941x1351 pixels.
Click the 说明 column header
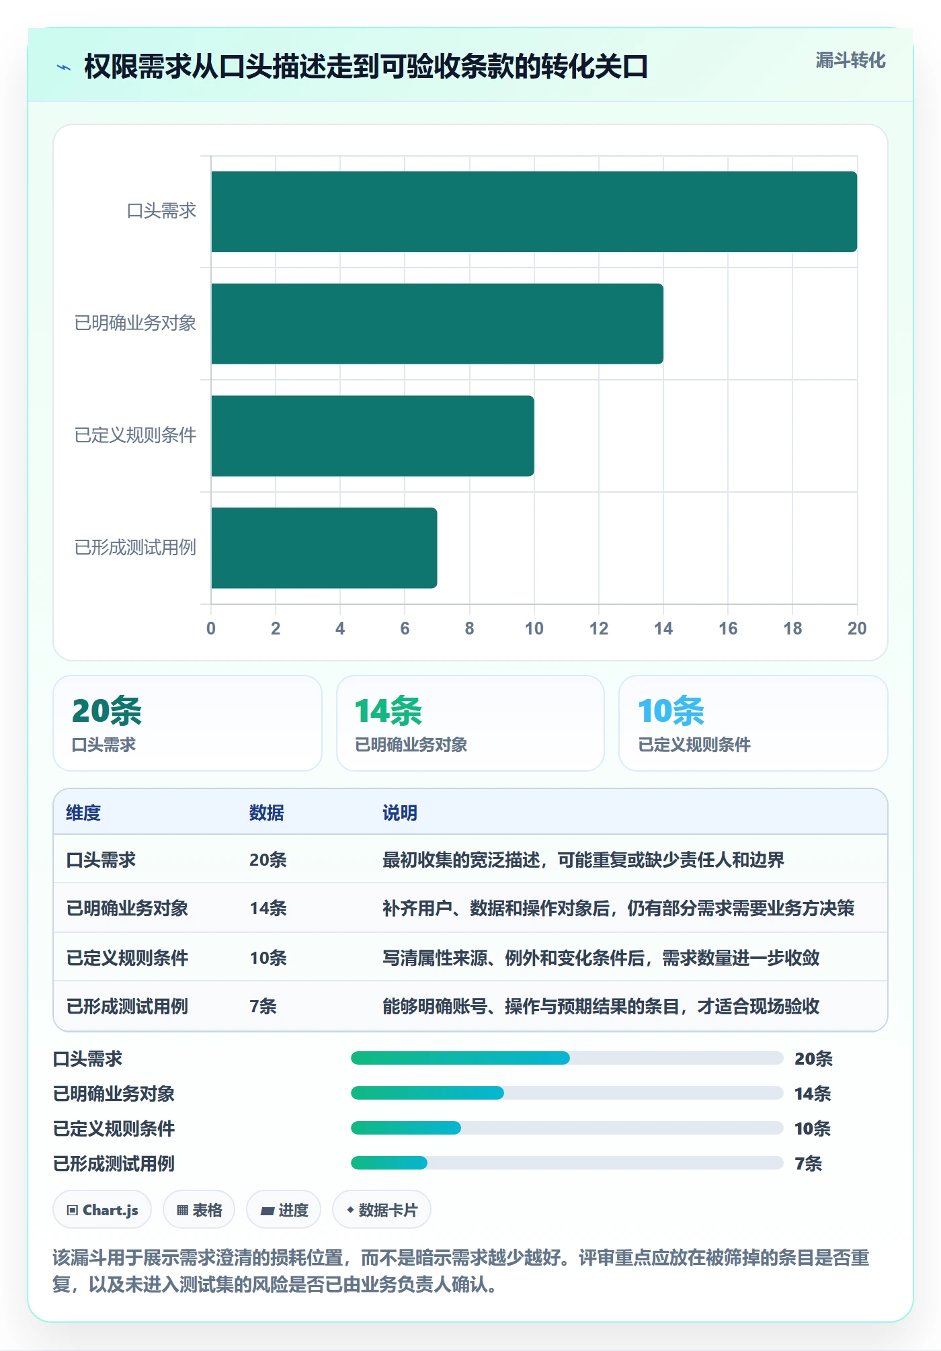coord(400,813)
